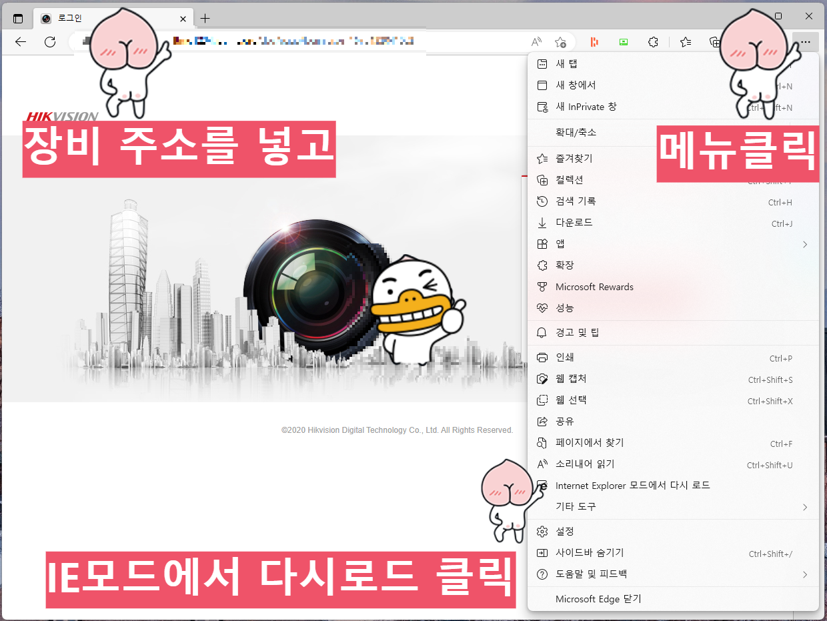Screen dimensions: 827x621
Task: Maximize the Edge window
Action: pyautogui.click(x=778, y=16)
